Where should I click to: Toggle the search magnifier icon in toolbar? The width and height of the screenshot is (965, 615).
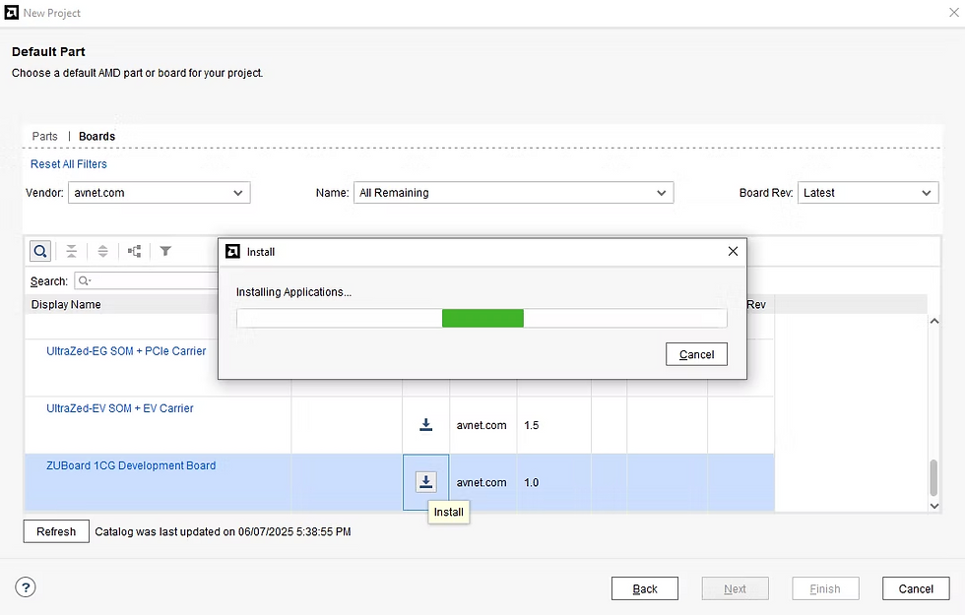pos(40,251)
